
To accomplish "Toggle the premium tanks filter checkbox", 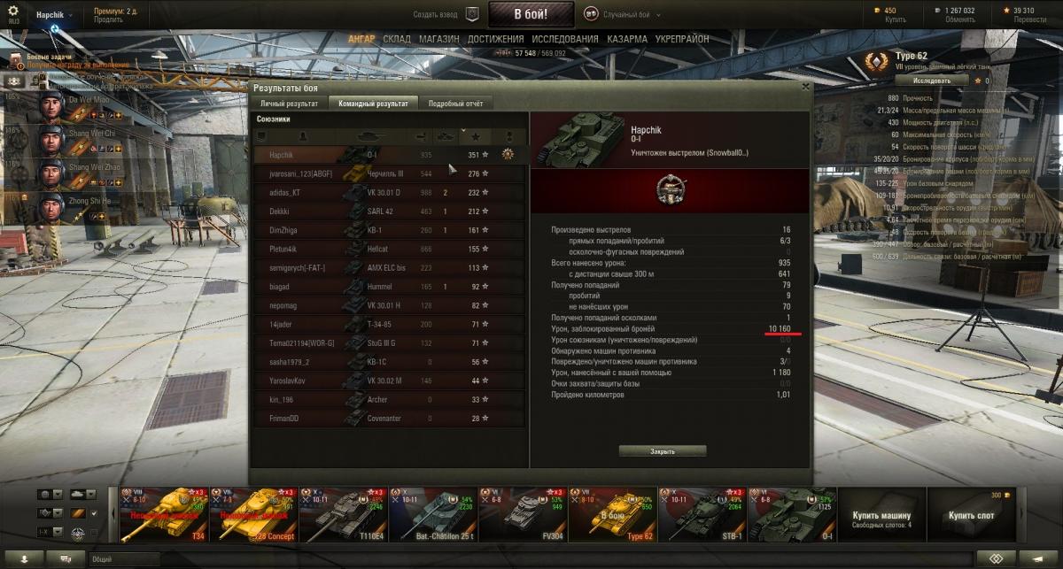I will pyautogui.click(x=95, y=511).
